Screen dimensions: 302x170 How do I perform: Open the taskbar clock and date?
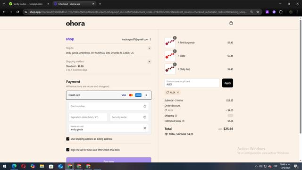285,166
